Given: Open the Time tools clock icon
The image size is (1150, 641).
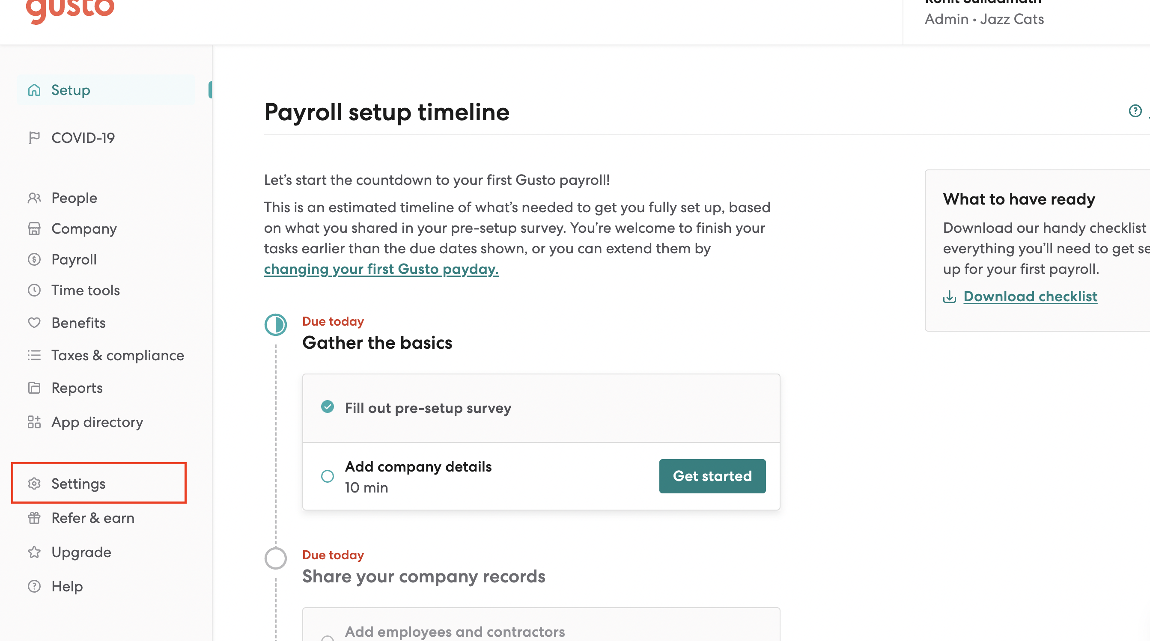Looking at the screenshot, I should (34, 291).
